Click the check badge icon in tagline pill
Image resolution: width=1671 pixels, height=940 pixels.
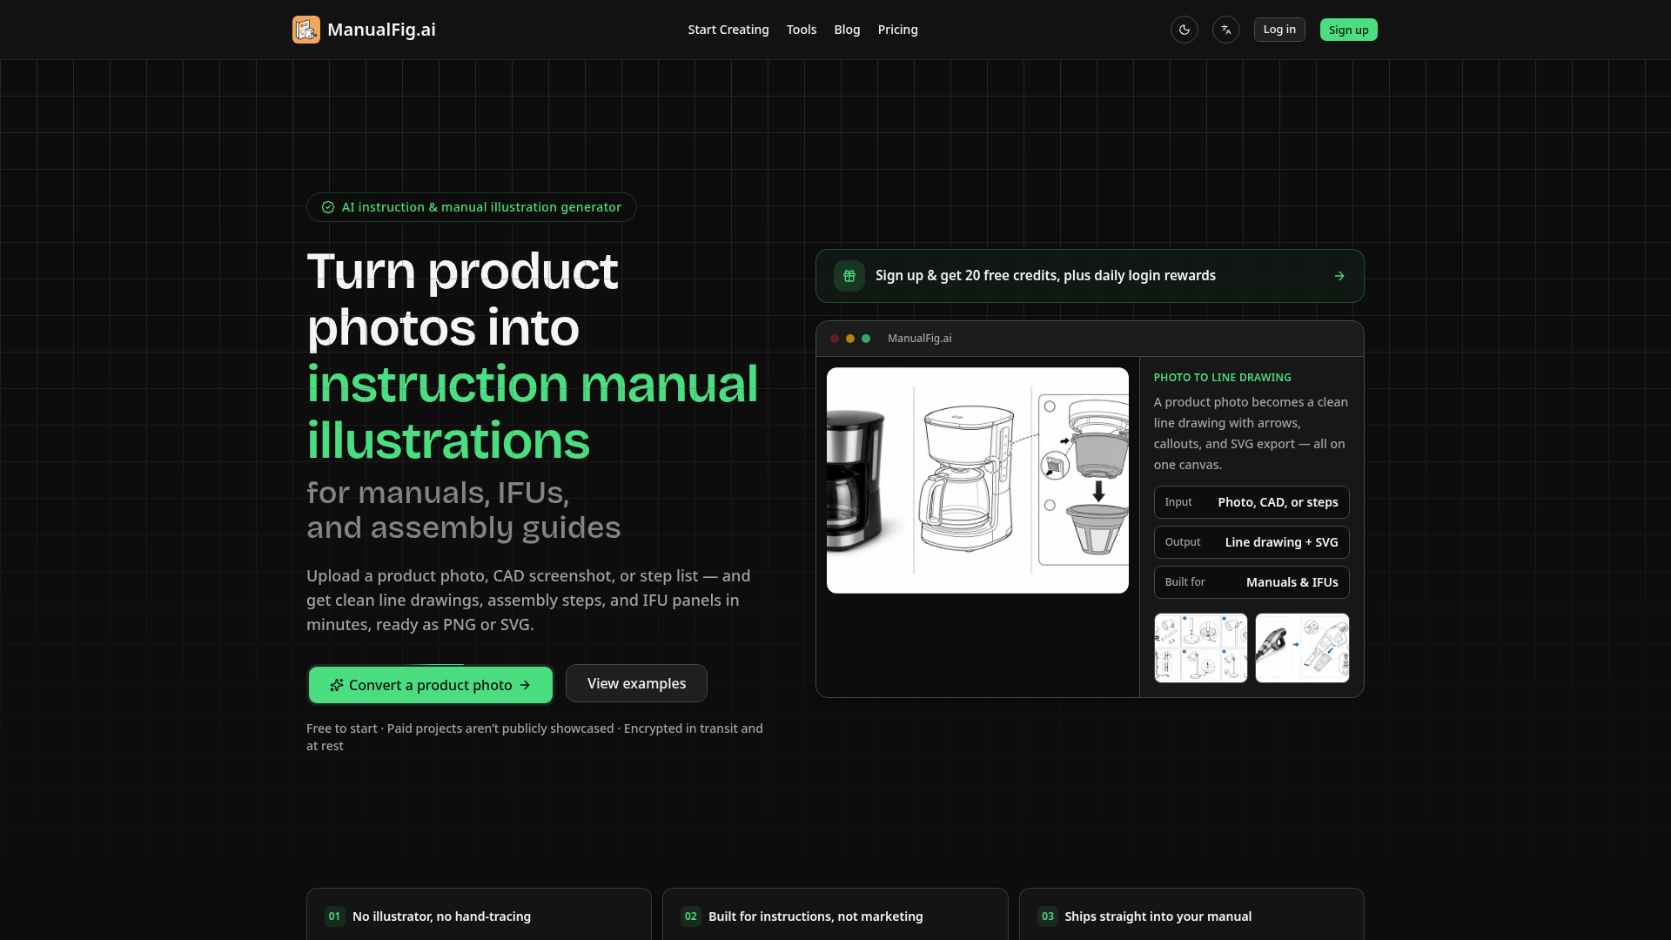coord(328,207)
